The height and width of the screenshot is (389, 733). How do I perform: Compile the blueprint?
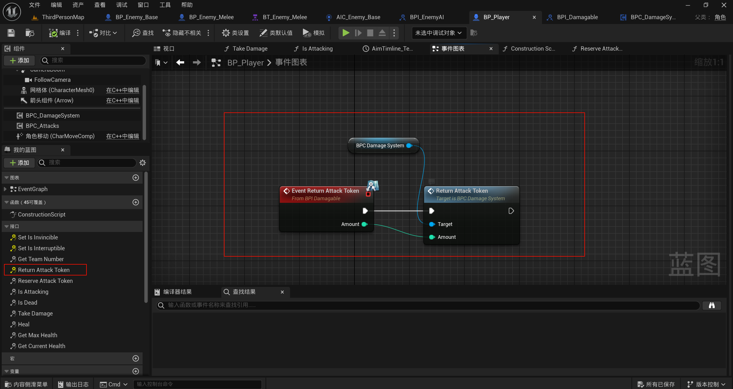point(60,33)
